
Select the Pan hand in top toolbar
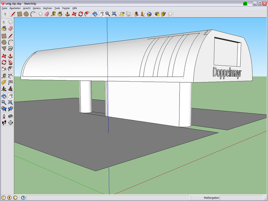[x=101, y=14]
